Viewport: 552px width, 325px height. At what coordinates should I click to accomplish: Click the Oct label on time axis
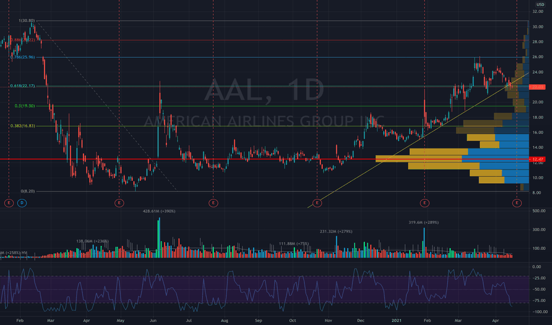pyautogui.click(x=292, y=321)
